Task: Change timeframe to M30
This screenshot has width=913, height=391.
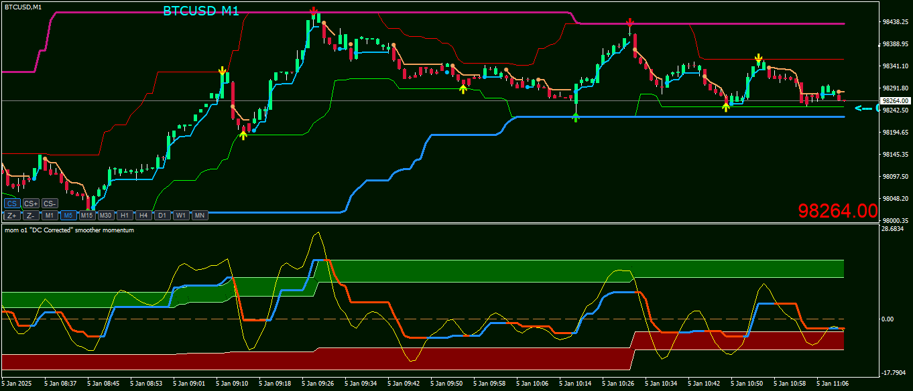Action: (x=106, y=216)
